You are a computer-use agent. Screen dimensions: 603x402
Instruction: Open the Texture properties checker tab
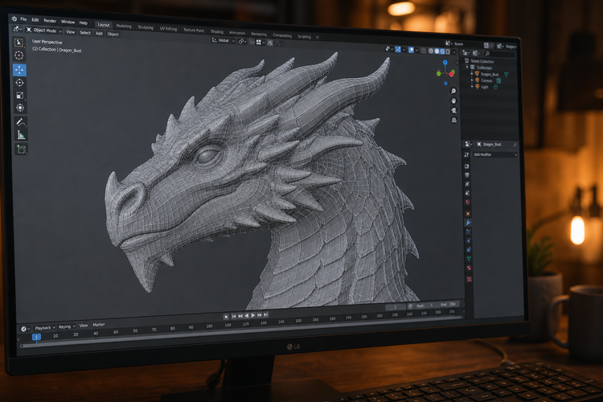pyautogui.click(x=470, y=279)
